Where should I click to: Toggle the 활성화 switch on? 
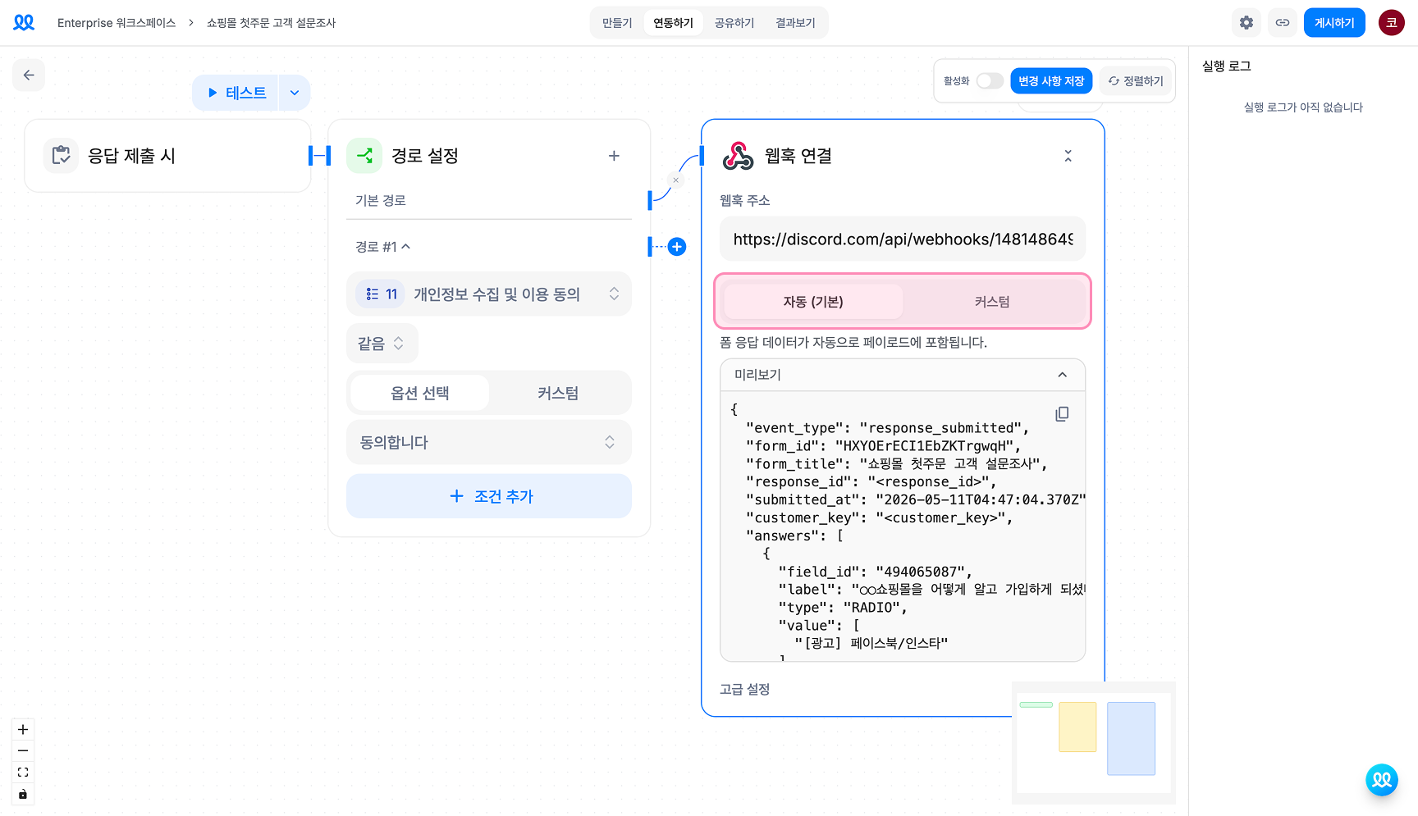click(x=990, y=81)
